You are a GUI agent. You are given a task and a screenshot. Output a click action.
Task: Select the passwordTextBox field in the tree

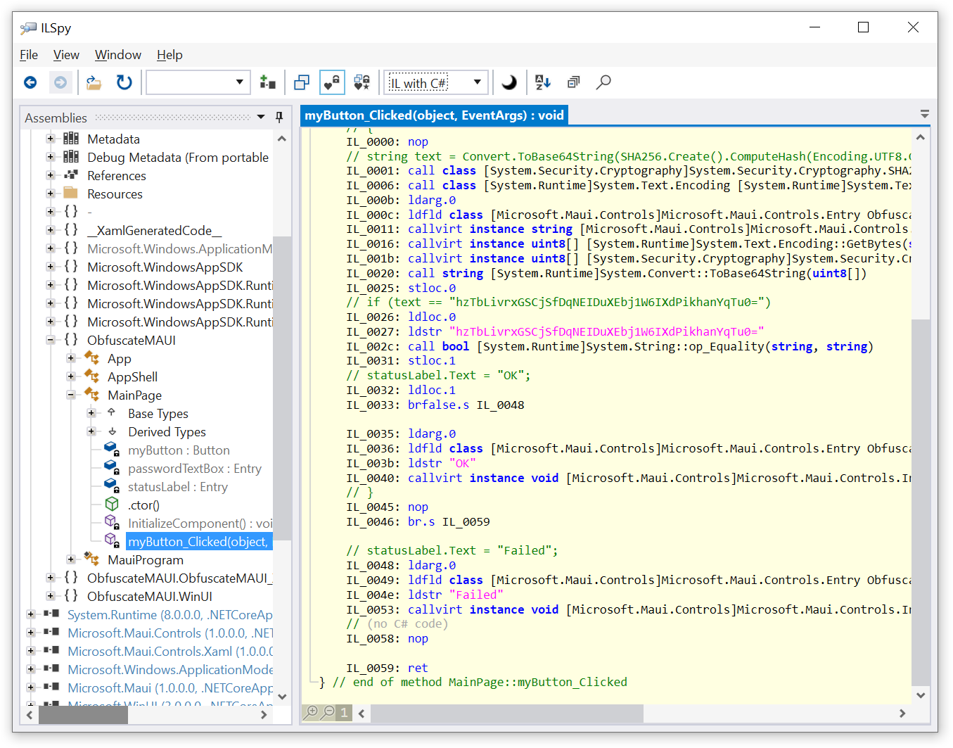(x=194, y=468)
